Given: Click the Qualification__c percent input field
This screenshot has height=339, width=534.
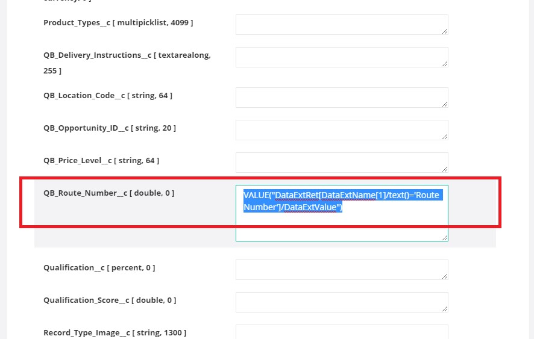Looking at the screenshot, I should click(x=341, y=270).
